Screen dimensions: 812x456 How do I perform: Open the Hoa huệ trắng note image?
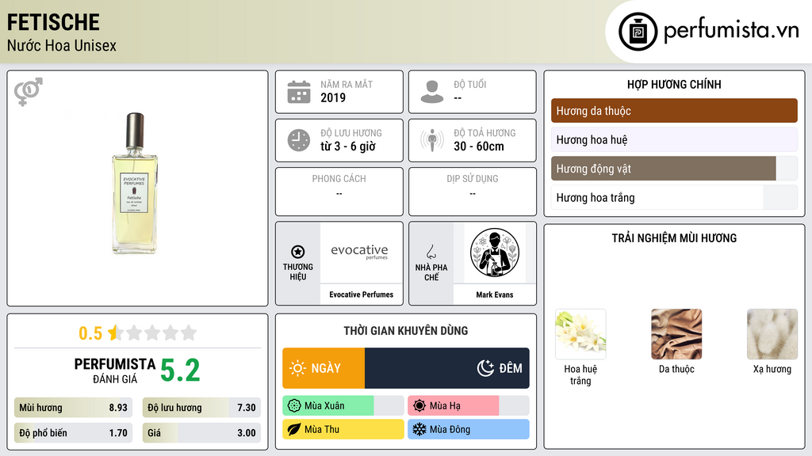580,334
